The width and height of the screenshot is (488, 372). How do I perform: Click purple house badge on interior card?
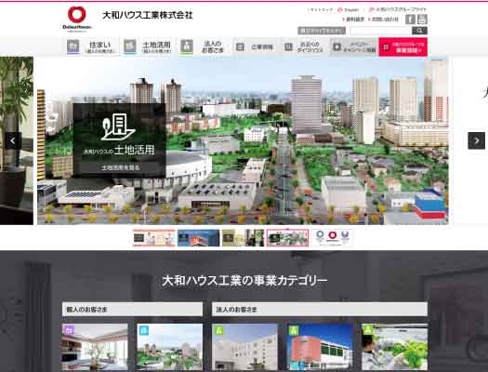coord(68,329)
